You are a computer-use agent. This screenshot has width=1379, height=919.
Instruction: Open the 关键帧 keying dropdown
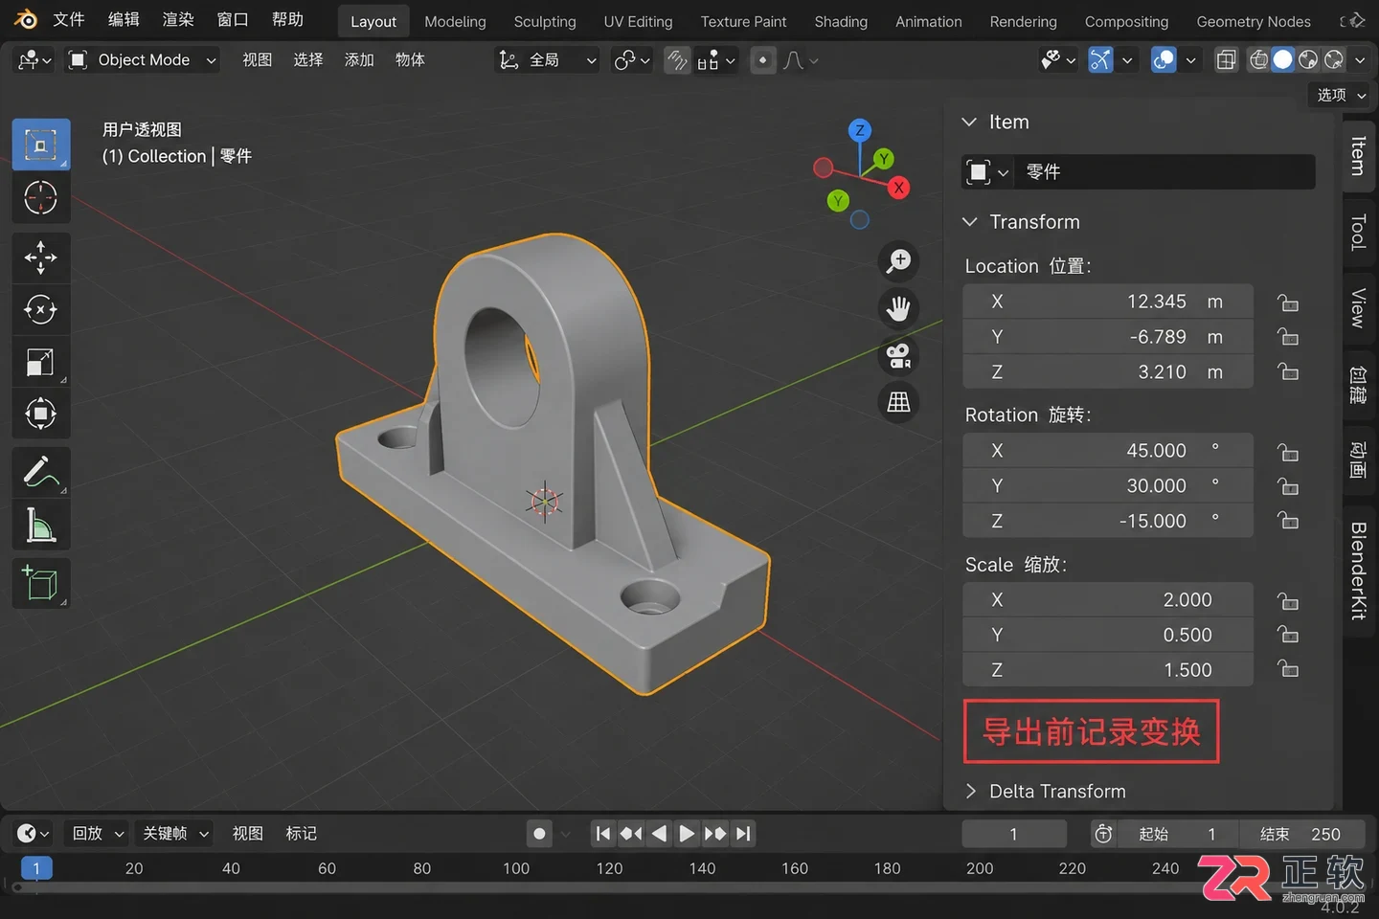174,834
